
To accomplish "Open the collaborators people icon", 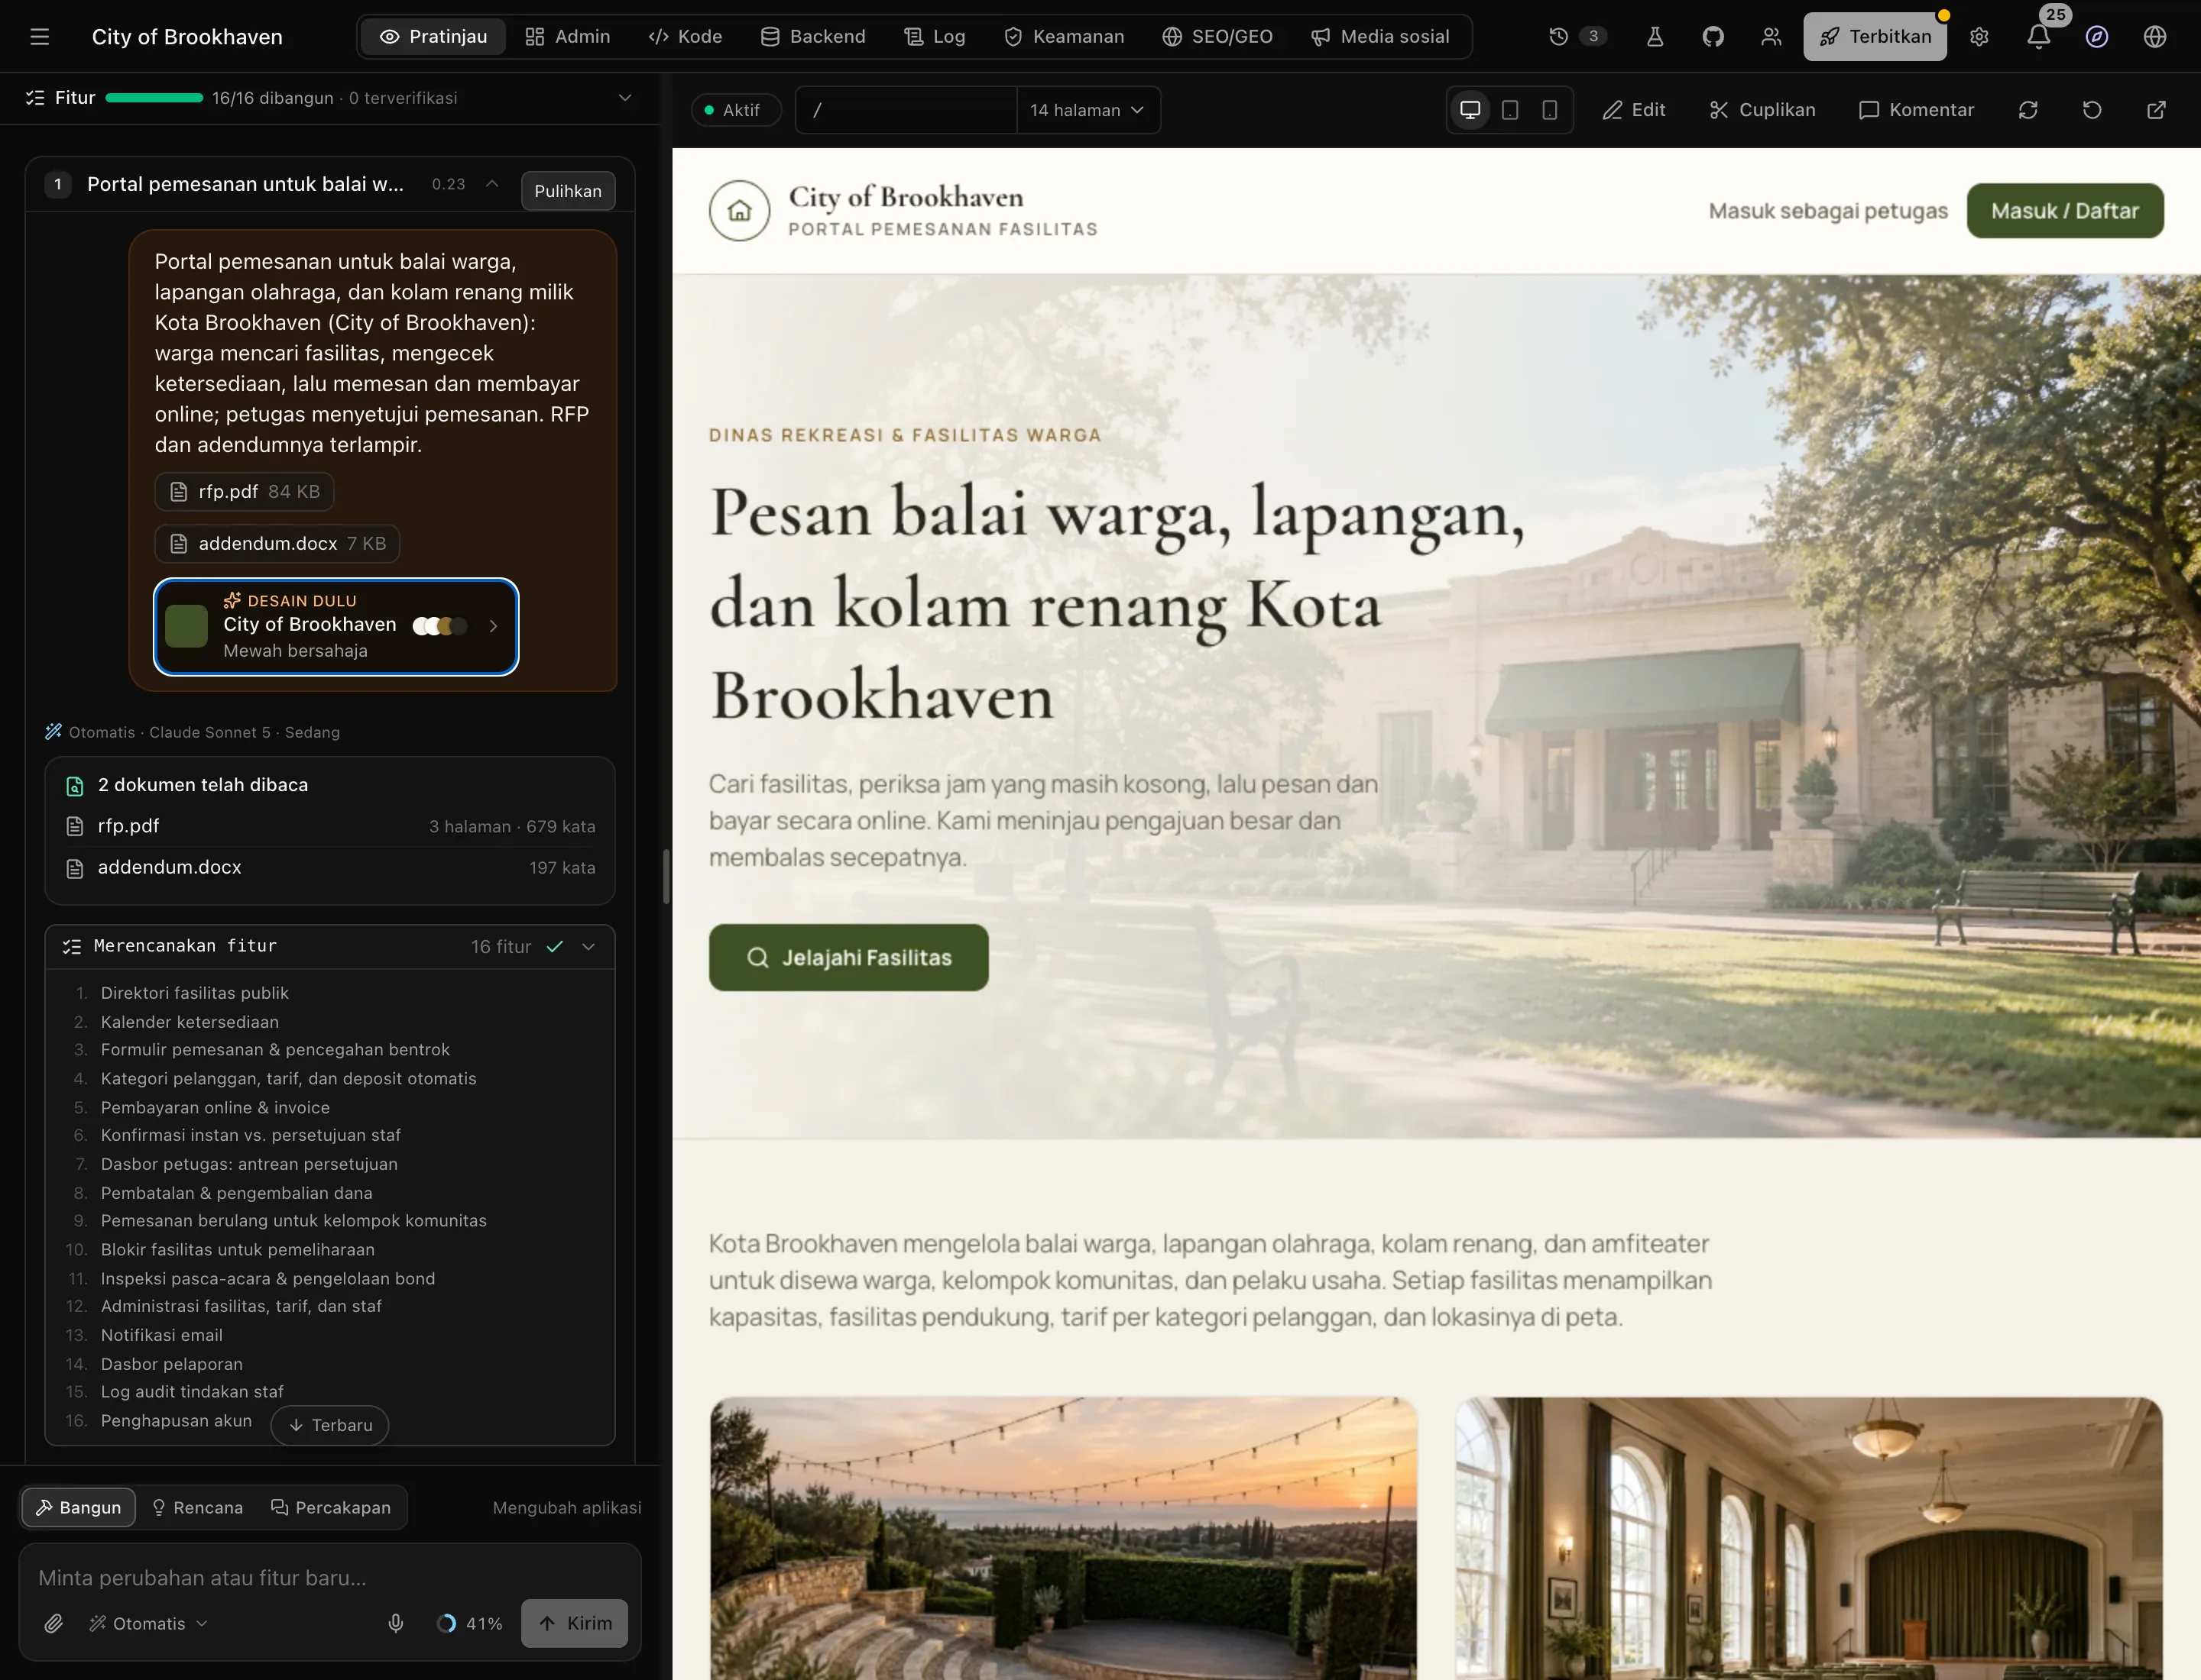I will click(1771, 37).
